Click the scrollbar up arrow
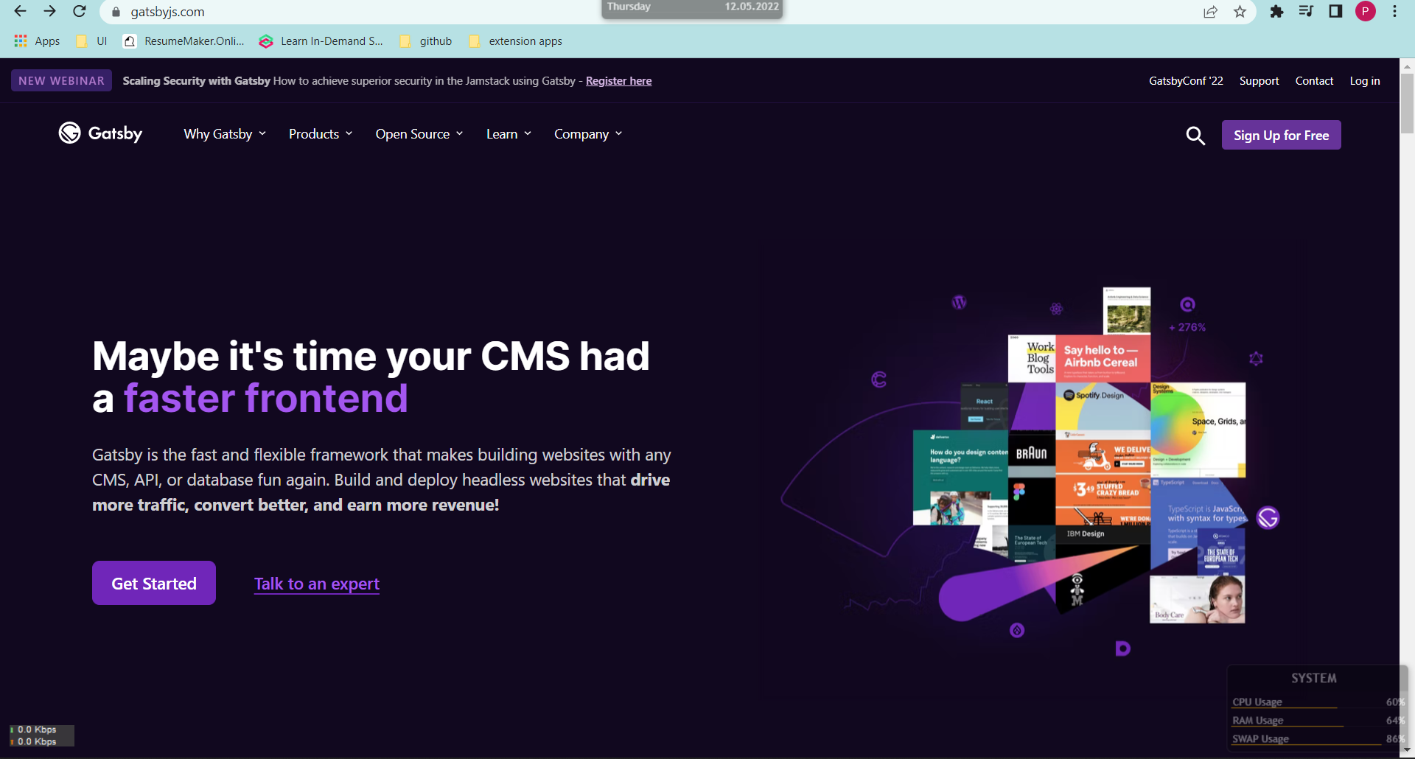Screen dimensions: 1415x759 click(x=1407, y=66)
